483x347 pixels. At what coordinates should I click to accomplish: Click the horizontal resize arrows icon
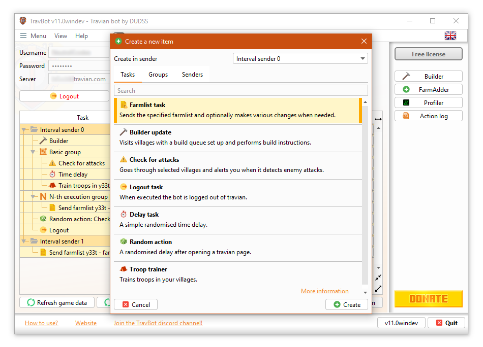378,119
